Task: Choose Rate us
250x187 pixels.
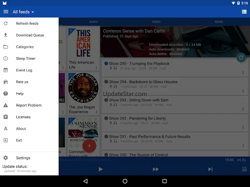Action: [x=29, y=82]
